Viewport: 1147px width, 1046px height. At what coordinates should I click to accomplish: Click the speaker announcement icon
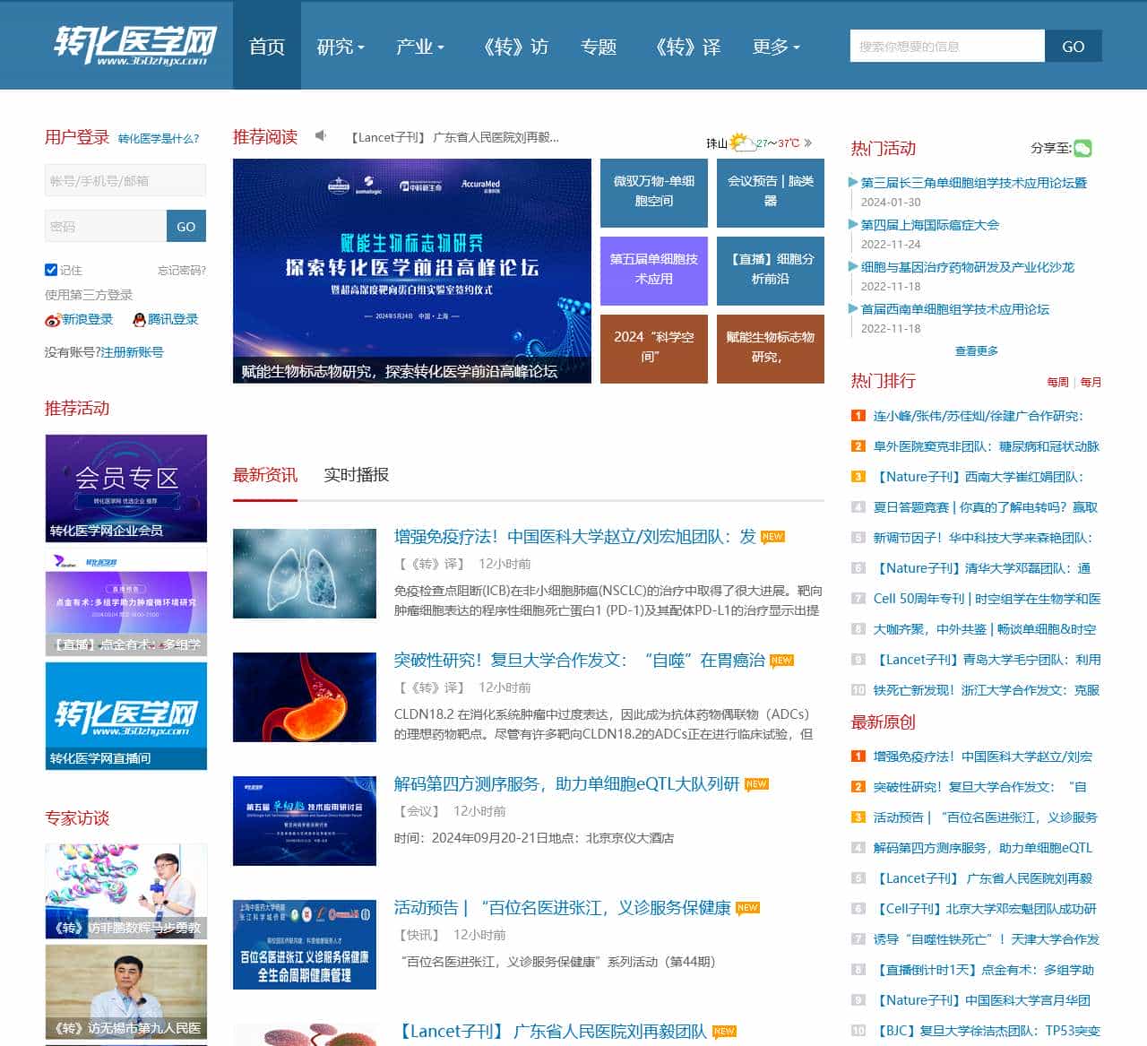coord(320,136)
